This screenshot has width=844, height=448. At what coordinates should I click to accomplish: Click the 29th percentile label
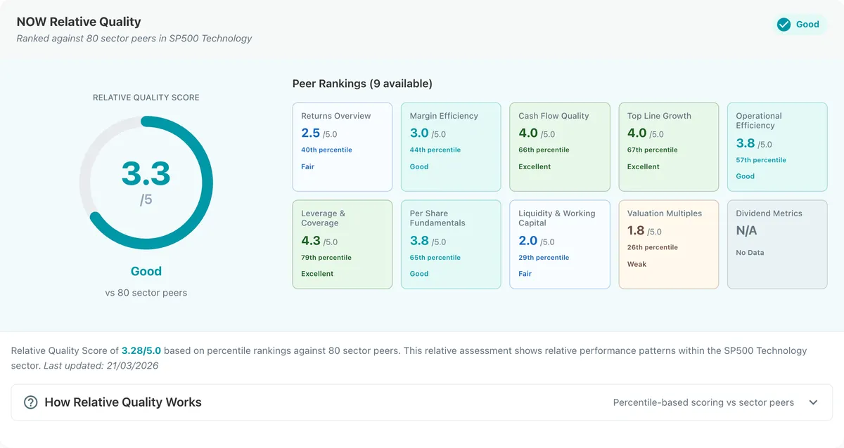(544, 258)
